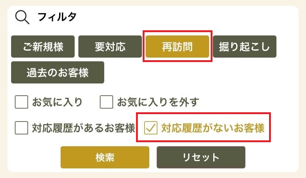Select the ご新規様 filter
This screenshot has height=178, width=306.
click(x=43, y=47)
